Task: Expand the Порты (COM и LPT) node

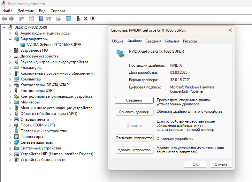Action: pos(10,125)
